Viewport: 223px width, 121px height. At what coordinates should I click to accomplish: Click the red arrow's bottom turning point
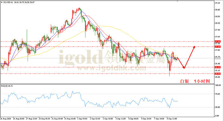pos(184,68)
